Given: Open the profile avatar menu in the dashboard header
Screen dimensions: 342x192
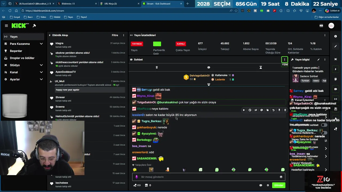Looking at the screenshot, I should (x=331, y=26).
